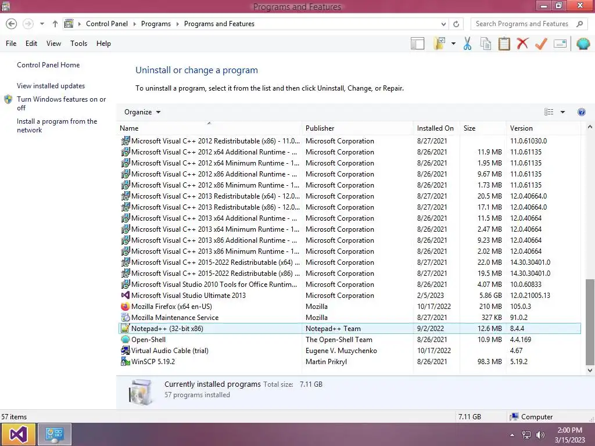Refresh the Programs and Features view
Screen dimensions: 595x446
456,24
